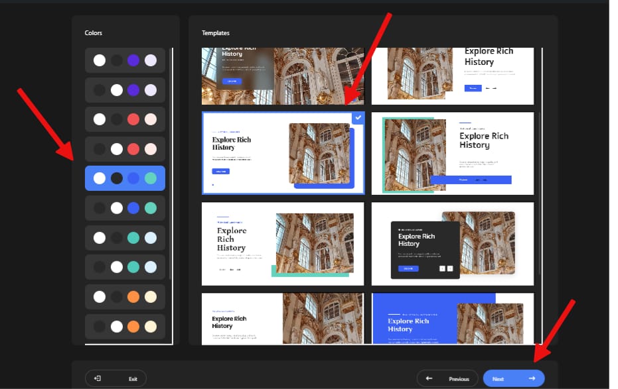
Task: Pick template with dark card overlay
Action: click(x=453, y=244)
